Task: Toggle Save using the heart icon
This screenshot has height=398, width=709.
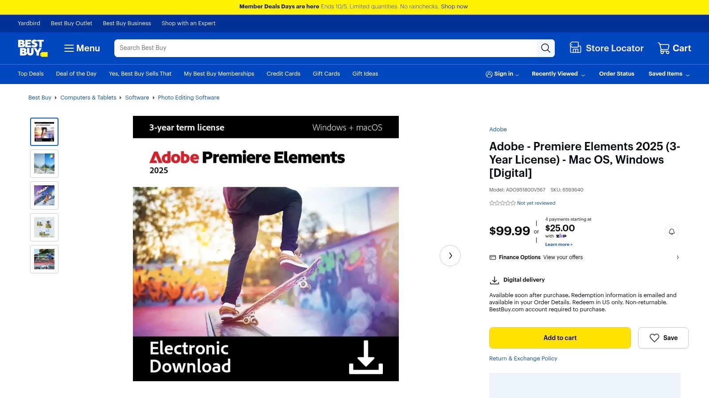Action: pyautogui.click(x=654, y=337)
